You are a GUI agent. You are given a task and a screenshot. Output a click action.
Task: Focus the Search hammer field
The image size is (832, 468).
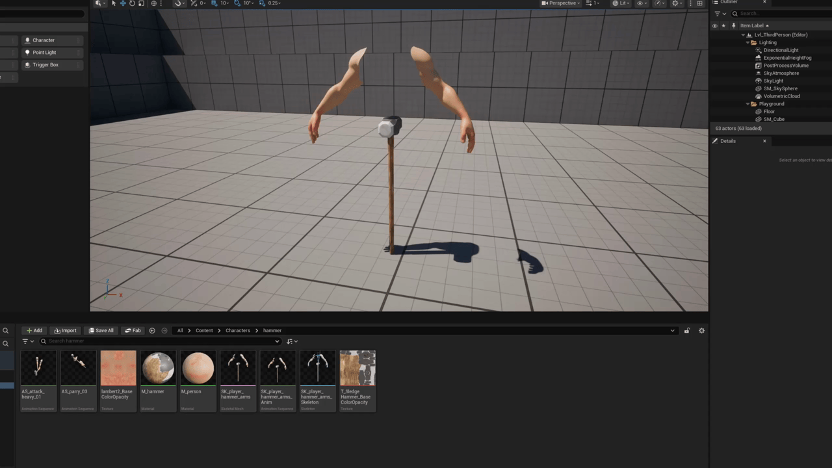pyautogui.click(x=160, y=341)
